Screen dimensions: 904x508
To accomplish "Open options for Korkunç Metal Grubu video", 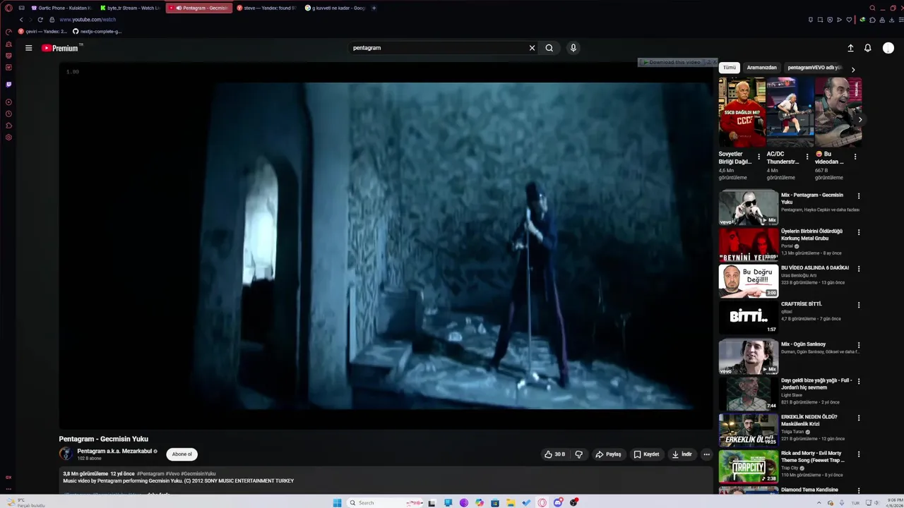I will pyautogui.click(x=859, y=232).
